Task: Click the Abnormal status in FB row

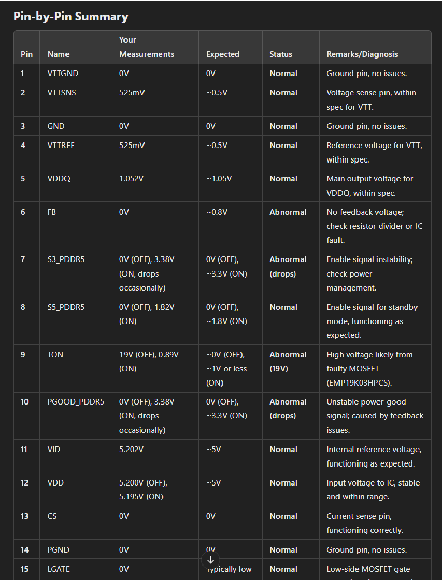Action: pyautogui.click(x=288, y=212)
